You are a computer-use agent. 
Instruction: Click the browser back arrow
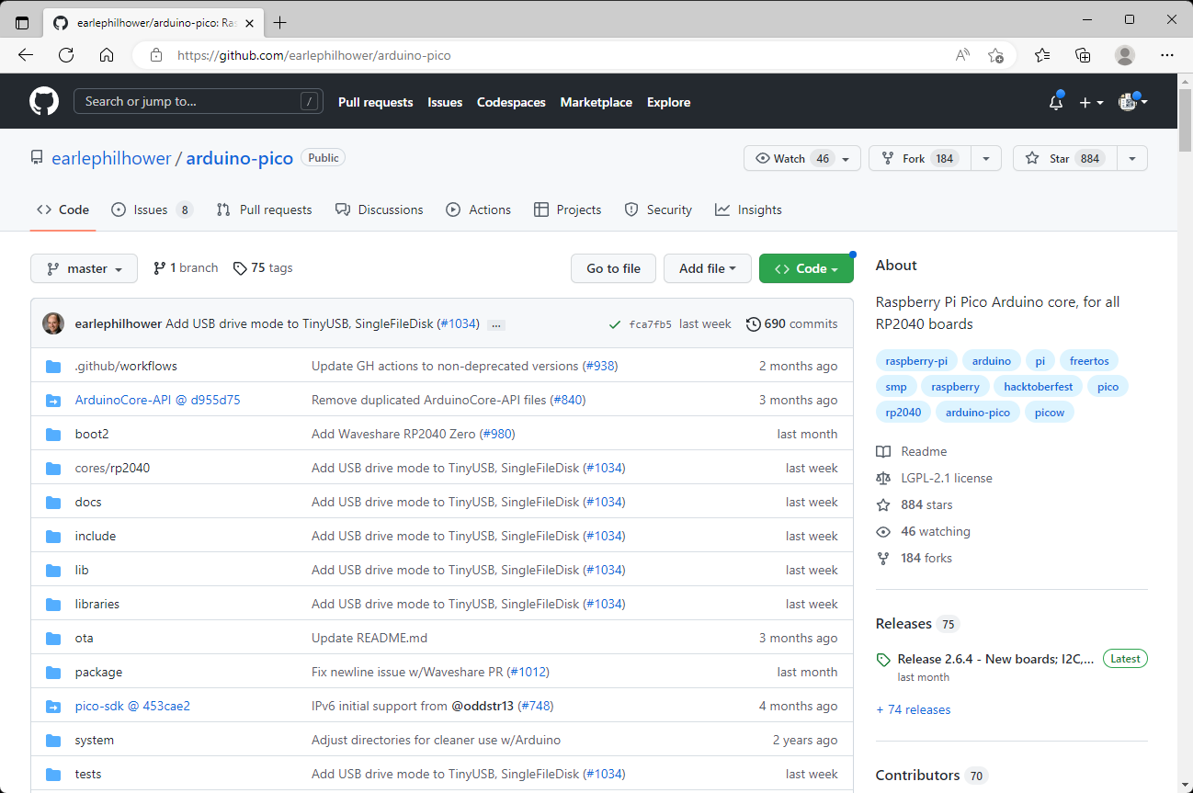[26, 55]
